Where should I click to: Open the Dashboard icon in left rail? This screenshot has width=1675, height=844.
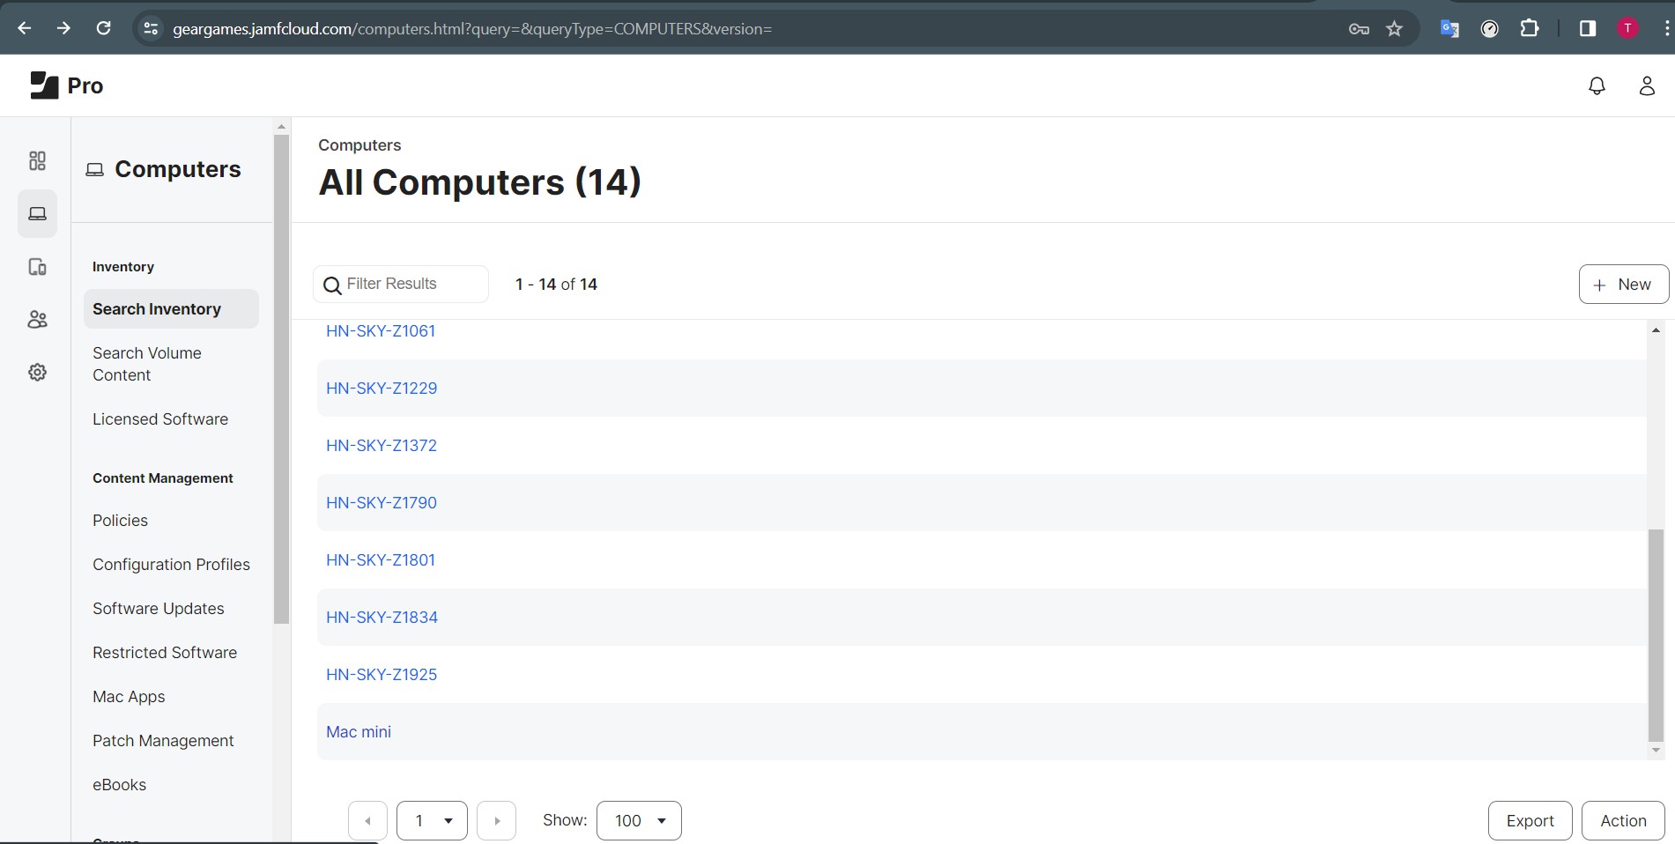click(37, 160)
